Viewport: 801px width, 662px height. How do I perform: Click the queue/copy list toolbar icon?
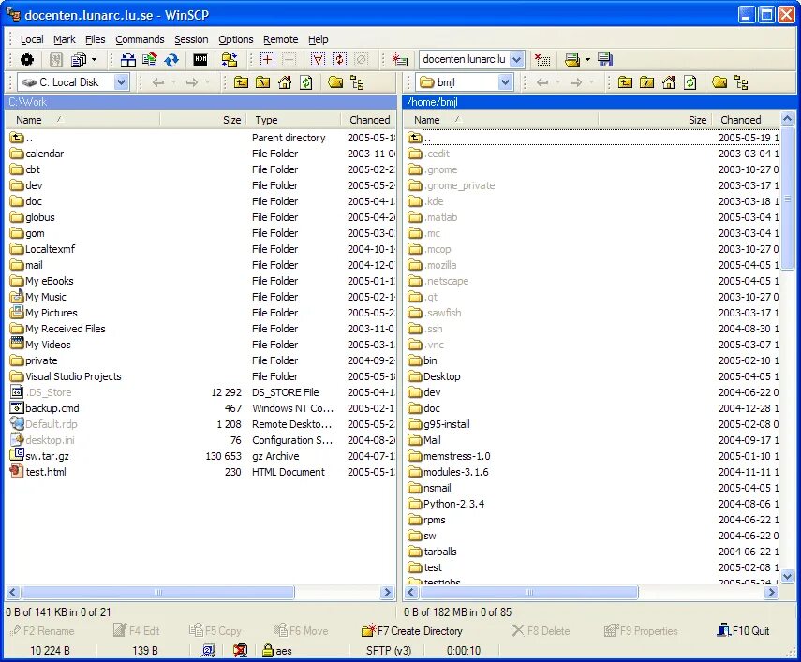(x=78, y=60)
